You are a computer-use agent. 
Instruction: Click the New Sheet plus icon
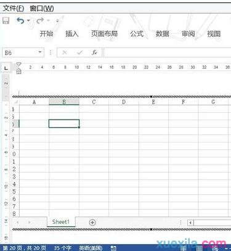(92, 222)
